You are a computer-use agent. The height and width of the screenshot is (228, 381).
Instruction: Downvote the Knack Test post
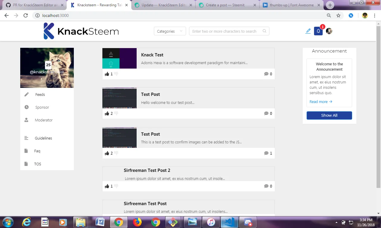116,74
